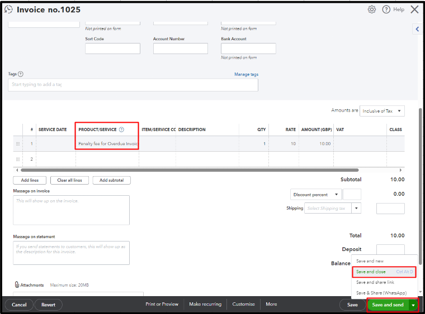Click the Product/Service cell in line 2

point(107,159)
